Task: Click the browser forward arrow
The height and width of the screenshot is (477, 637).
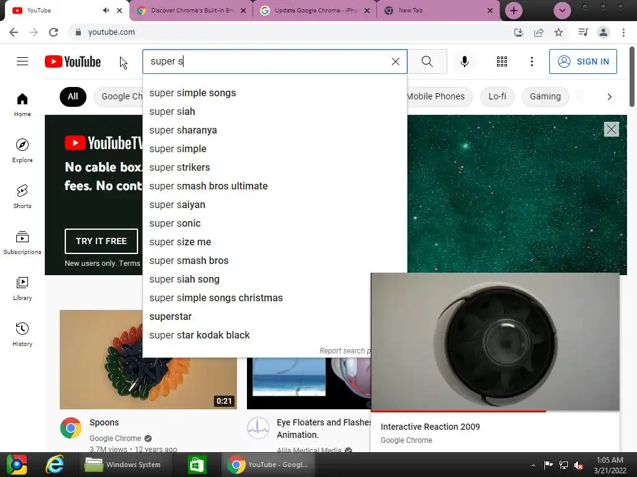Action: [x=34, y=32]
